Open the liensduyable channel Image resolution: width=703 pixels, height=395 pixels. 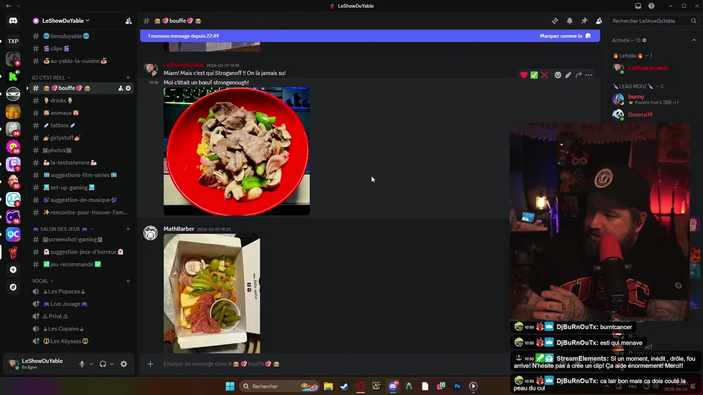pyautogui.click(x=82, y=36)
